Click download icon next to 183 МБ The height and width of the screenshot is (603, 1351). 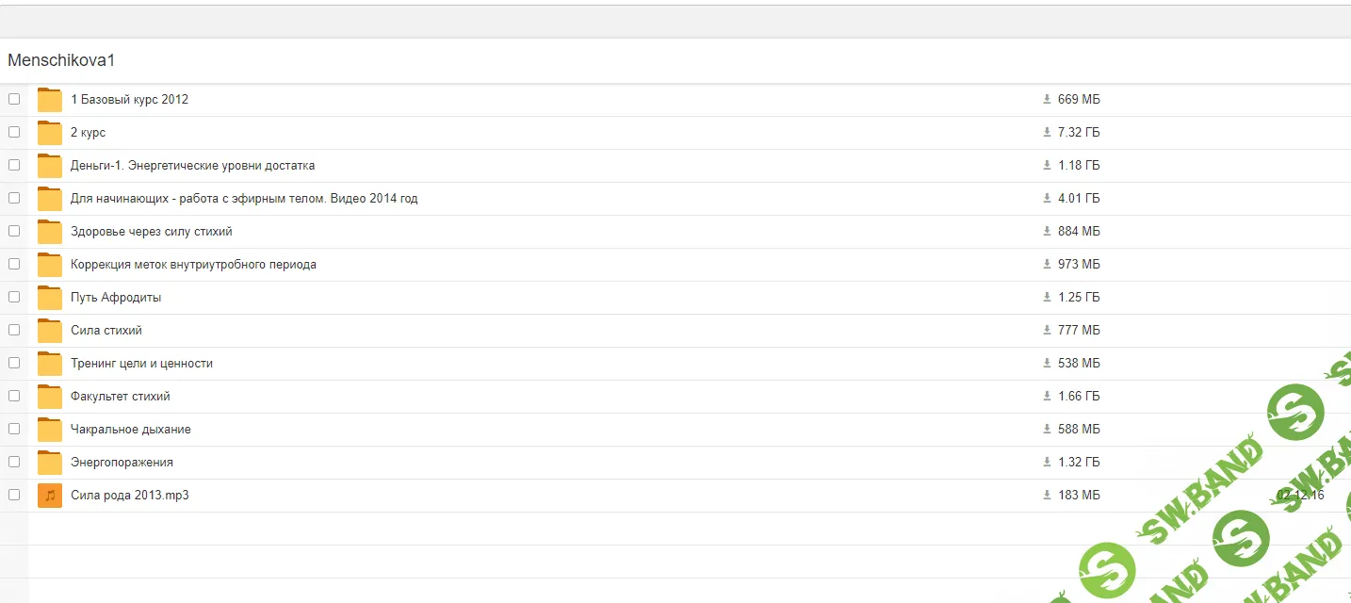tap(1047, 496)
